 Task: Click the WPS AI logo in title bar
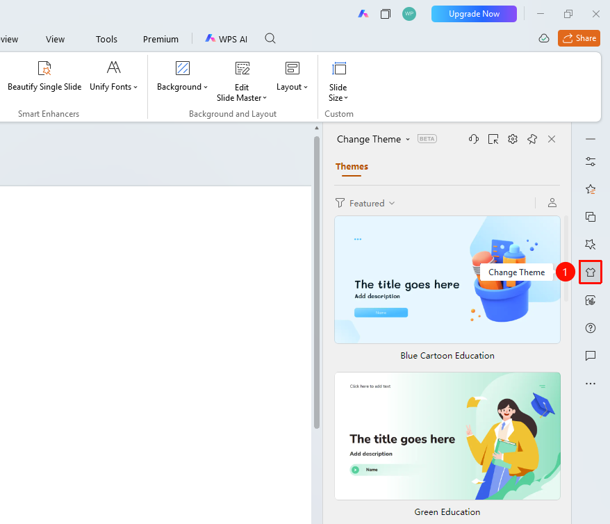coord(363,14)
